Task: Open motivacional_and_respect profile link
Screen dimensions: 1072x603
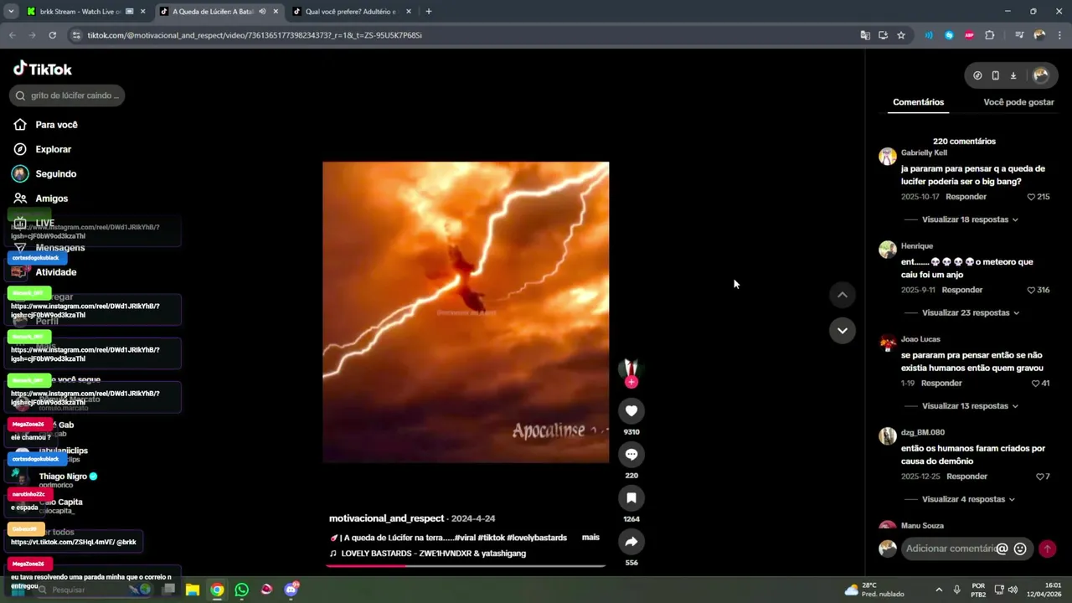Action: click(386, 518)
